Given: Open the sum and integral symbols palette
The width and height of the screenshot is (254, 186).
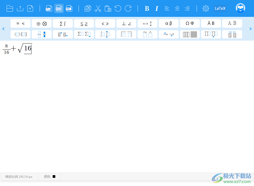Looking at the screenshot, I should pos(63,23).
